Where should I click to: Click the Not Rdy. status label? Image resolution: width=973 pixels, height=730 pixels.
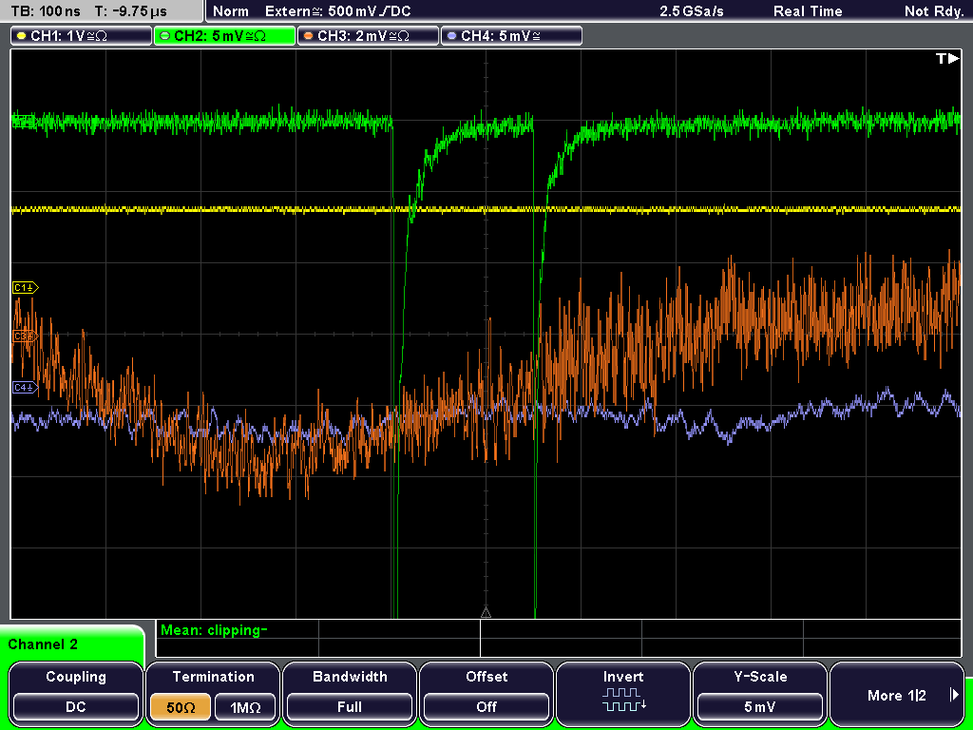pos(934,11)
